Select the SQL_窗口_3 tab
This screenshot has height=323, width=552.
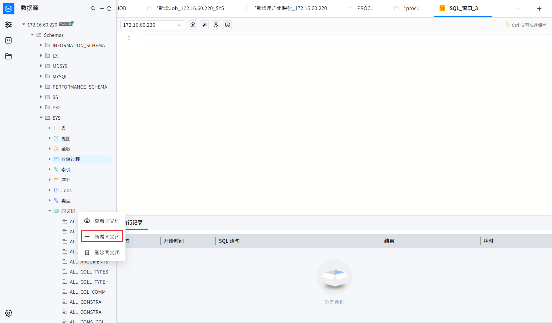pyautogui.click(x=463, y=8)
